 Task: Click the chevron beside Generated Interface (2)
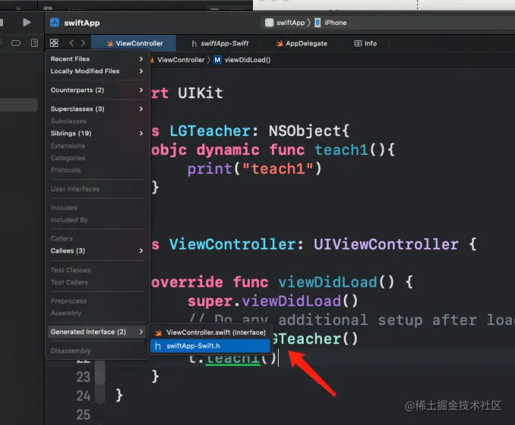(141, 332)
